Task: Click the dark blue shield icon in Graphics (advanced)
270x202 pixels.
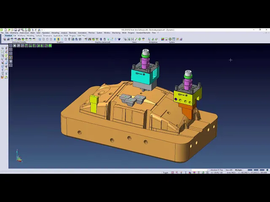Action: pos(119,39)
